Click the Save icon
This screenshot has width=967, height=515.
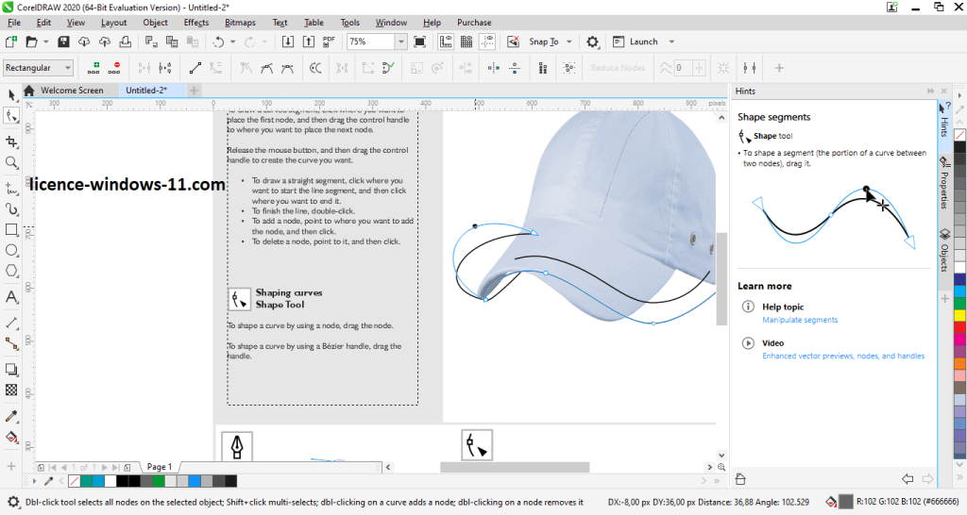pos(63,42)
